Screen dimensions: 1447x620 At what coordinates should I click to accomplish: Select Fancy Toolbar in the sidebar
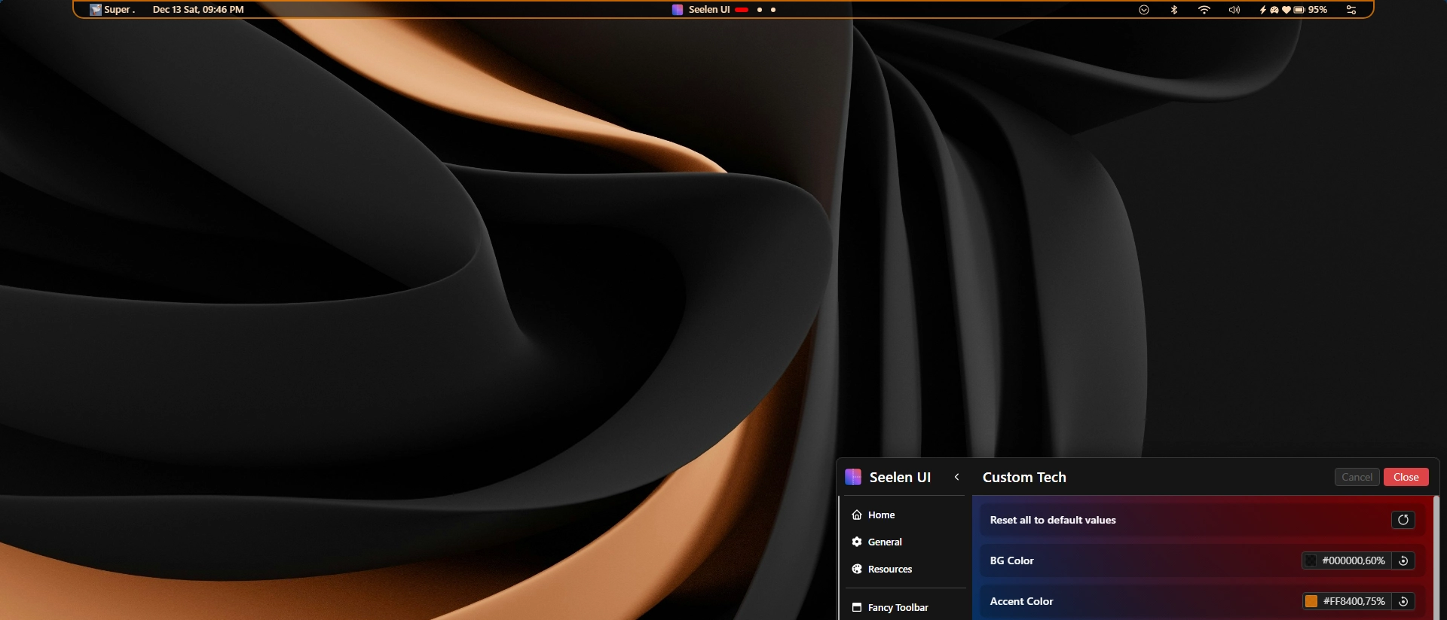[x=897, y=607]
